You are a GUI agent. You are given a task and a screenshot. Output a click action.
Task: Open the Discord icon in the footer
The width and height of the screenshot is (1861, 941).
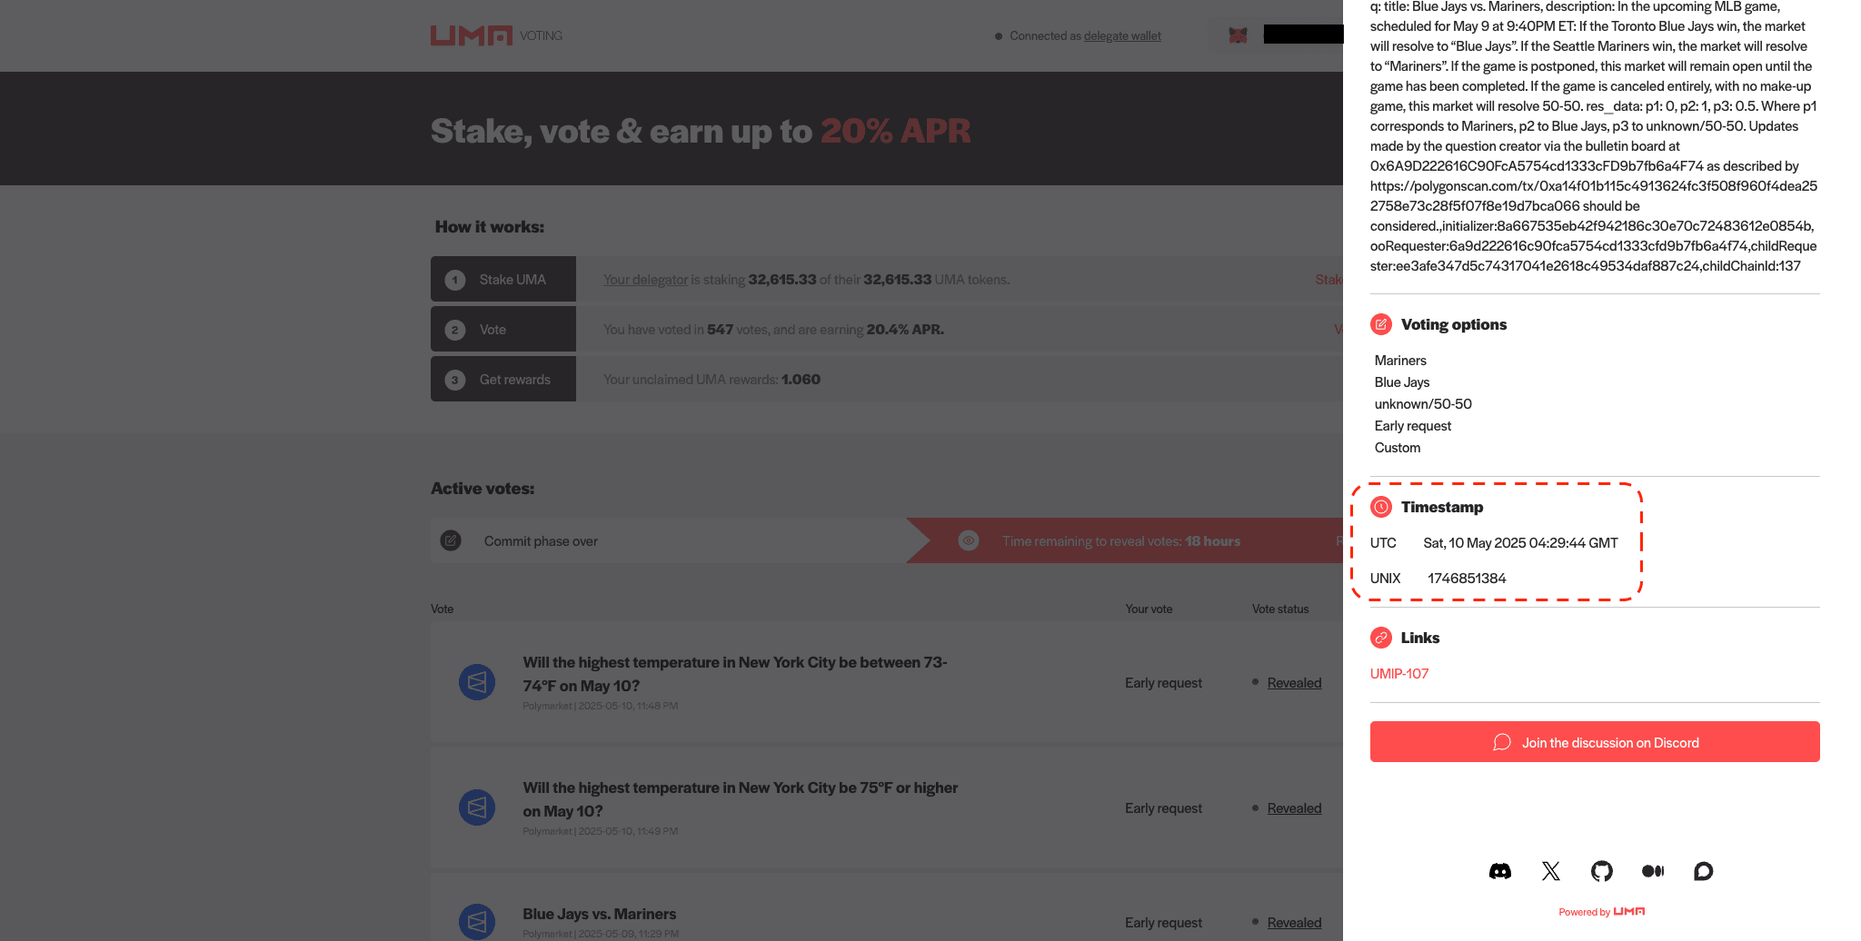coord(1500,871)
